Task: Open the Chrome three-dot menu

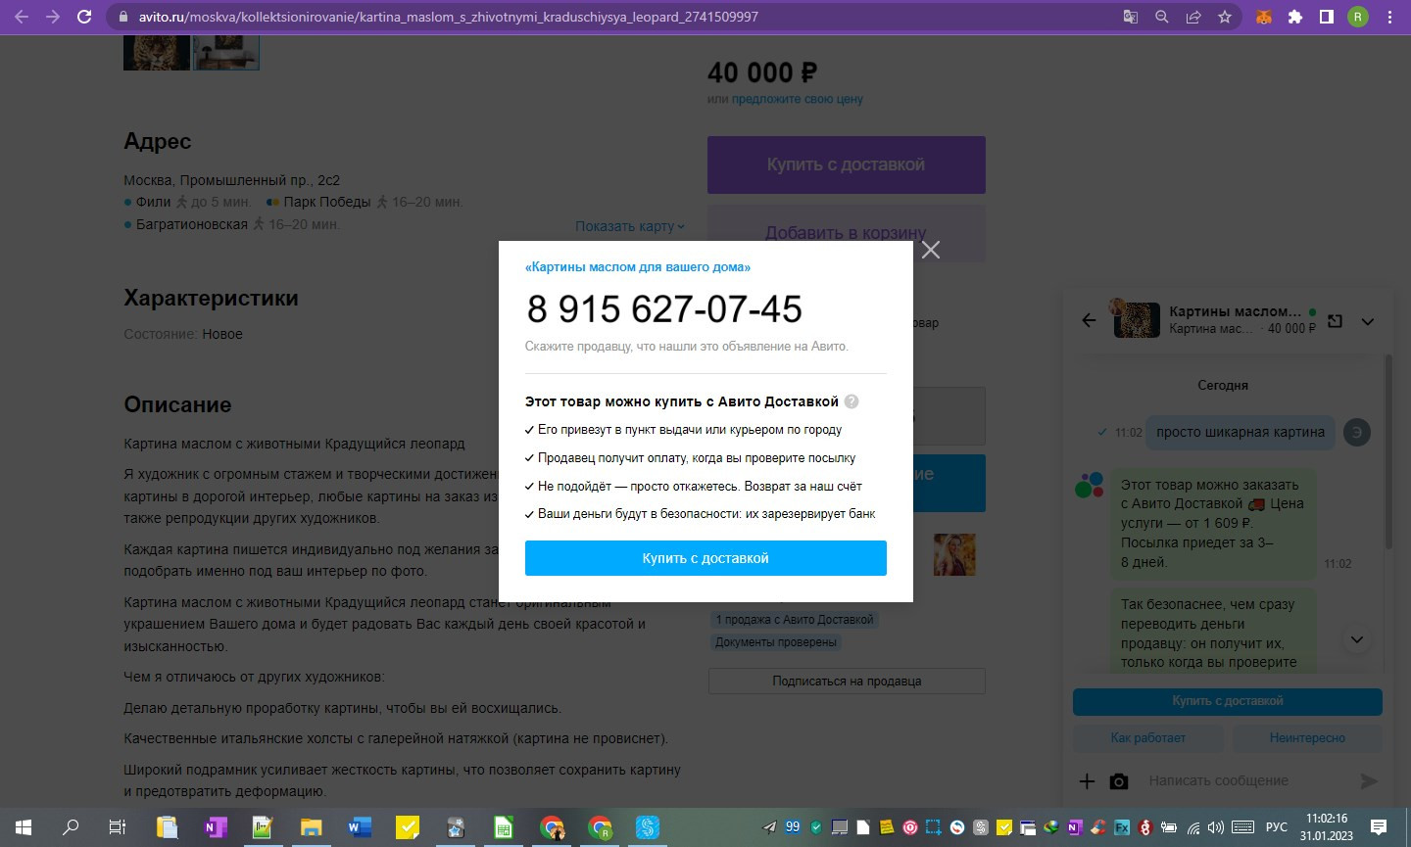Action: pyautogui.click(x=1389, y=17)
